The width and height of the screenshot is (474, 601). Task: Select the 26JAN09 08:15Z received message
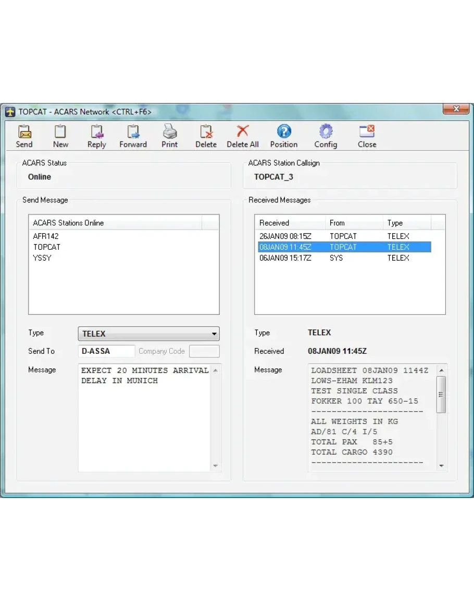coord(285,236)
